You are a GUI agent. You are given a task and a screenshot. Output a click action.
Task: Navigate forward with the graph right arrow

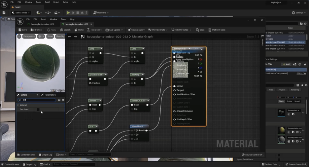tap(76, 37)
